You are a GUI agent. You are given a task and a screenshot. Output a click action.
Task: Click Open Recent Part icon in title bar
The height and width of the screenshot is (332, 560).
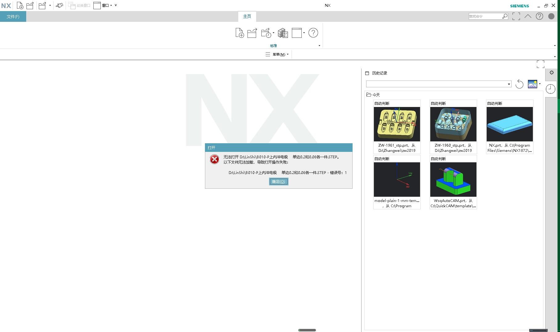click(42, 6)
